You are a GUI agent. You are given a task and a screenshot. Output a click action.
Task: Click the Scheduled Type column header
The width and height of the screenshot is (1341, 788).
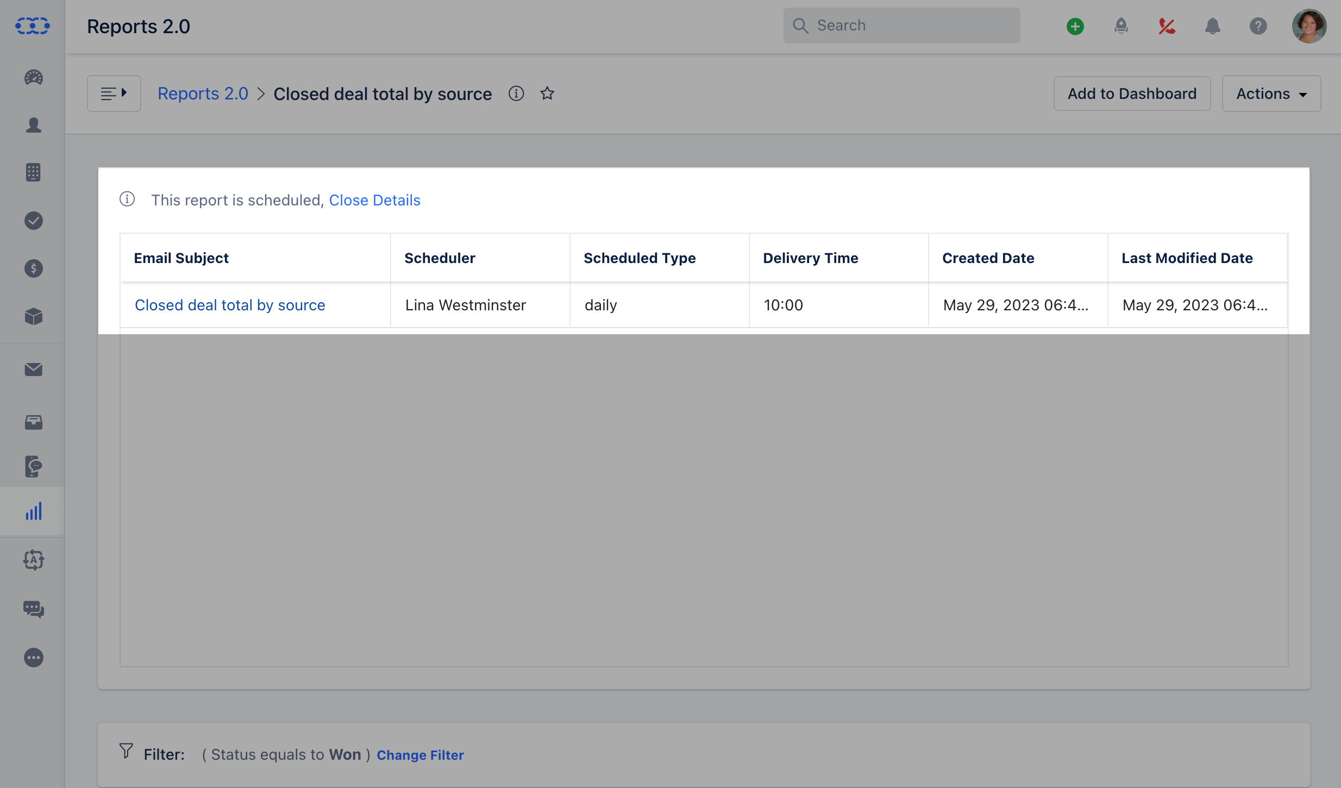tap(659, 258)
